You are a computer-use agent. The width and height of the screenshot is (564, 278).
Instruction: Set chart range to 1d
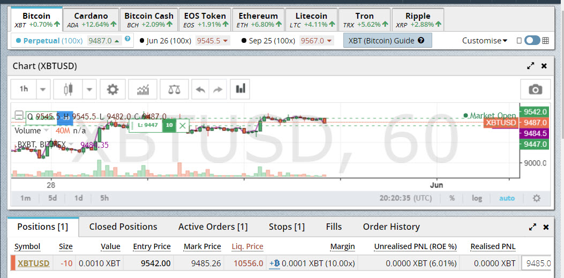coord(78,198)
